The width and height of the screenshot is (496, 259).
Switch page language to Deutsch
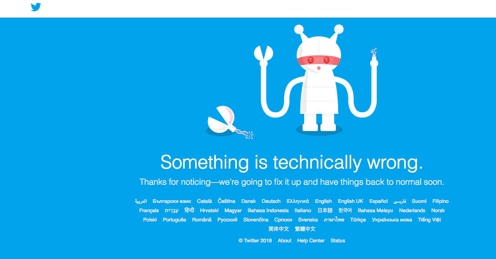coord(271,201)
